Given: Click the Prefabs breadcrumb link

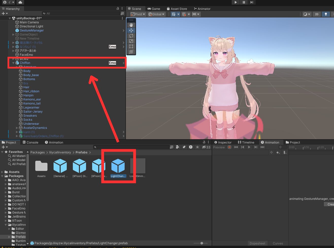Looking at the screenshot, I should tap(82, 152).
